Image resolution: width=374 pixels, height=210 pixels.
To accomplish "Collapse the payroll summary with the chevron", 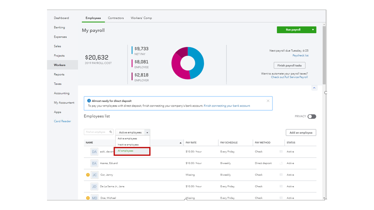I will tap(314, 88).
